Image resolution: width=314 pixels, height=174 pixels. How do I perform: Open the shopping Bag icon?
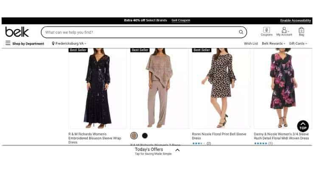301,32
